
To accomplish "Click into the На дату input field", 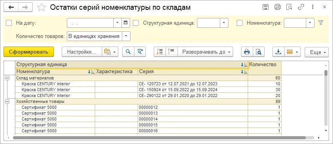I will click(90, 23).
